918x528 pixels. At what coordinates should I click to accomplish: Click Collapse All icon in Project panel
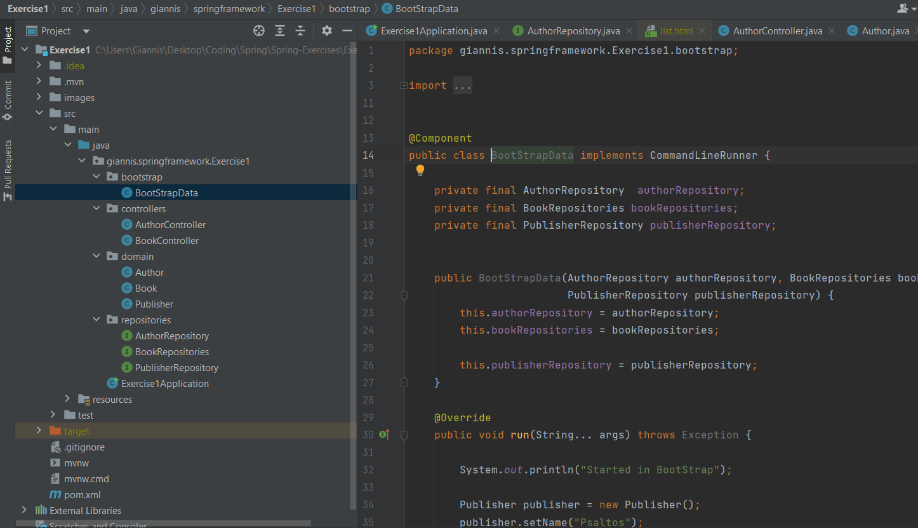point(300,30)
